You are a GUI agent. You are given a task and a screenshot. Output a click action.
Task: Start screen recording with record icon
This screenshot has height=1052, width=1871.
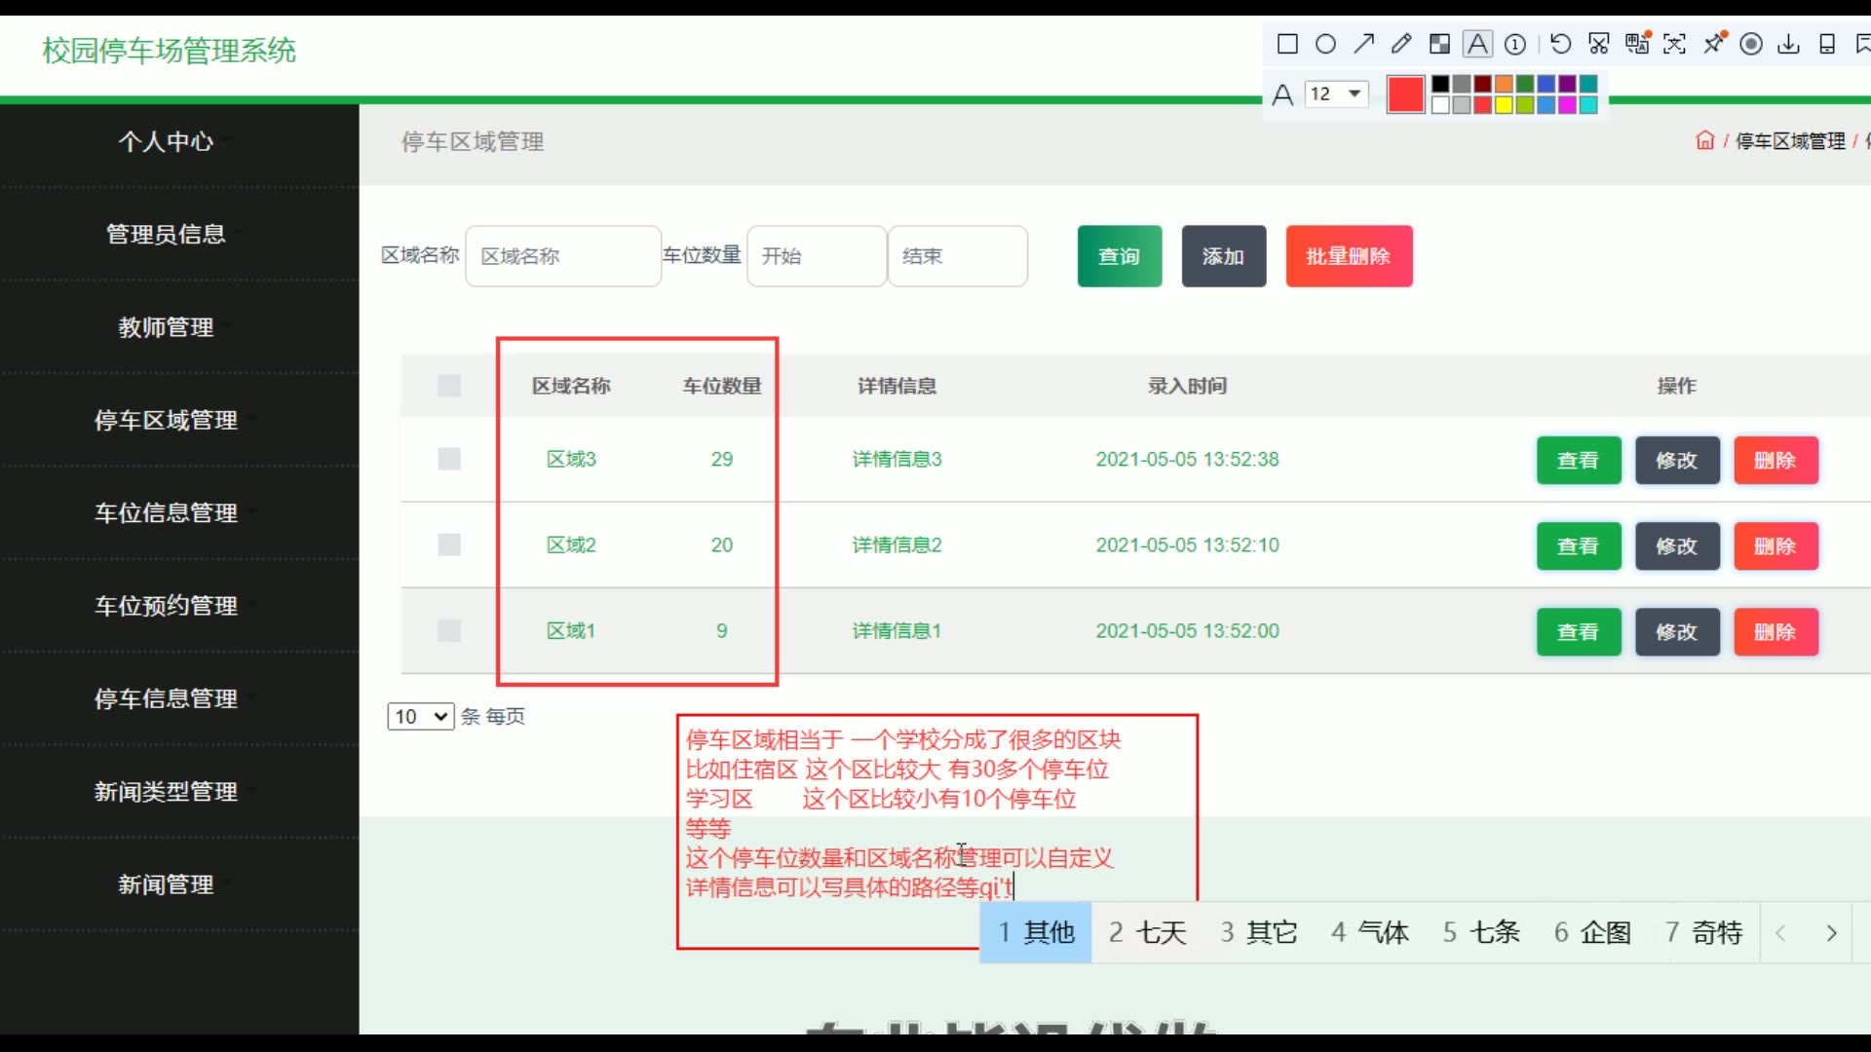point(1751,44)
